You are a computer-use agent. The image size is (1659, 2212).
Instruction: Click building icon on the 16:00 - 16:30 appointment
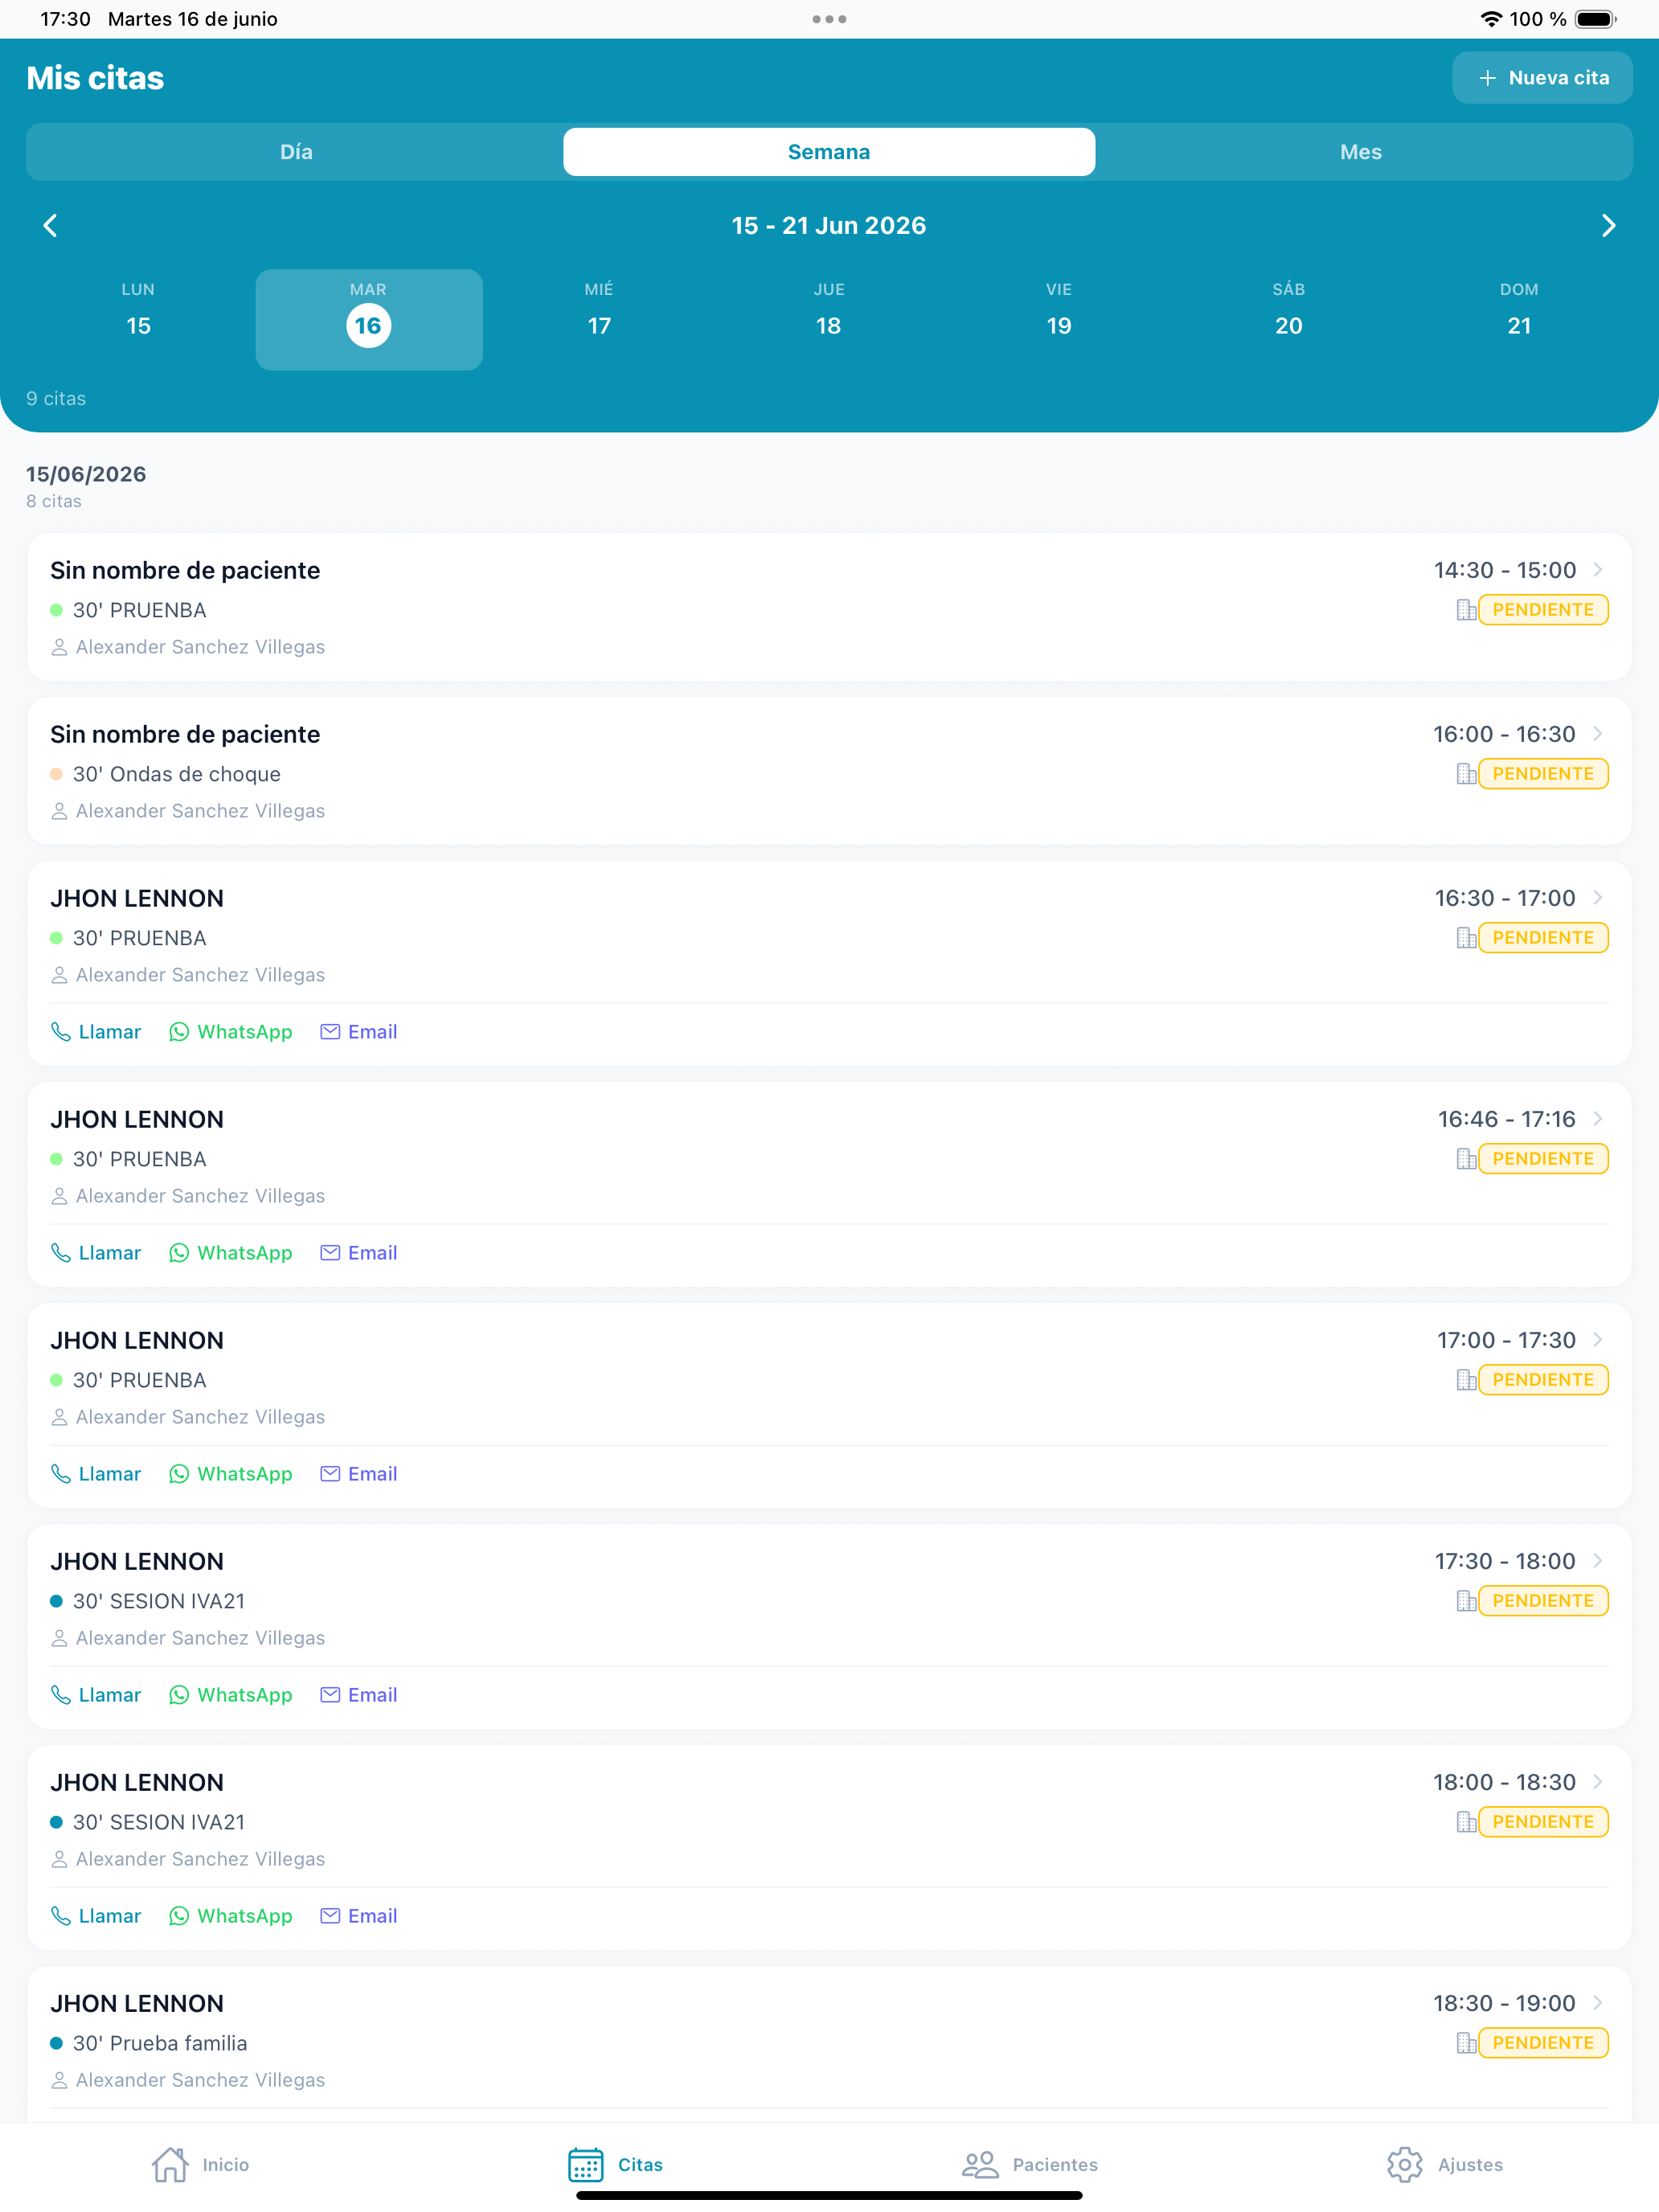(x=1466, y=774)
